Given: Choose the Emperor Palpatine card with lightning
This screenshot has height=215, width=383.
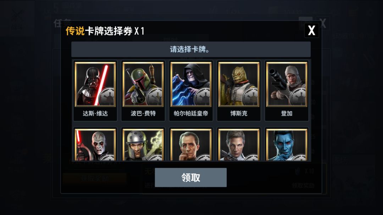Looking at the screenshot, I should click(x=191, y=84).
